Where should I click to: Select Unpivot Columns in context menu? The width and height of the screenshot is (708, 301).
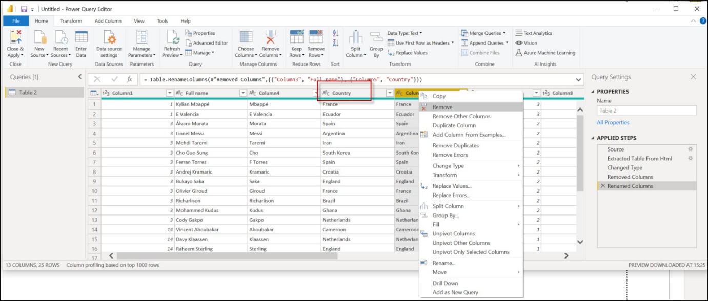pyautogui.click(x=453, y=234)
